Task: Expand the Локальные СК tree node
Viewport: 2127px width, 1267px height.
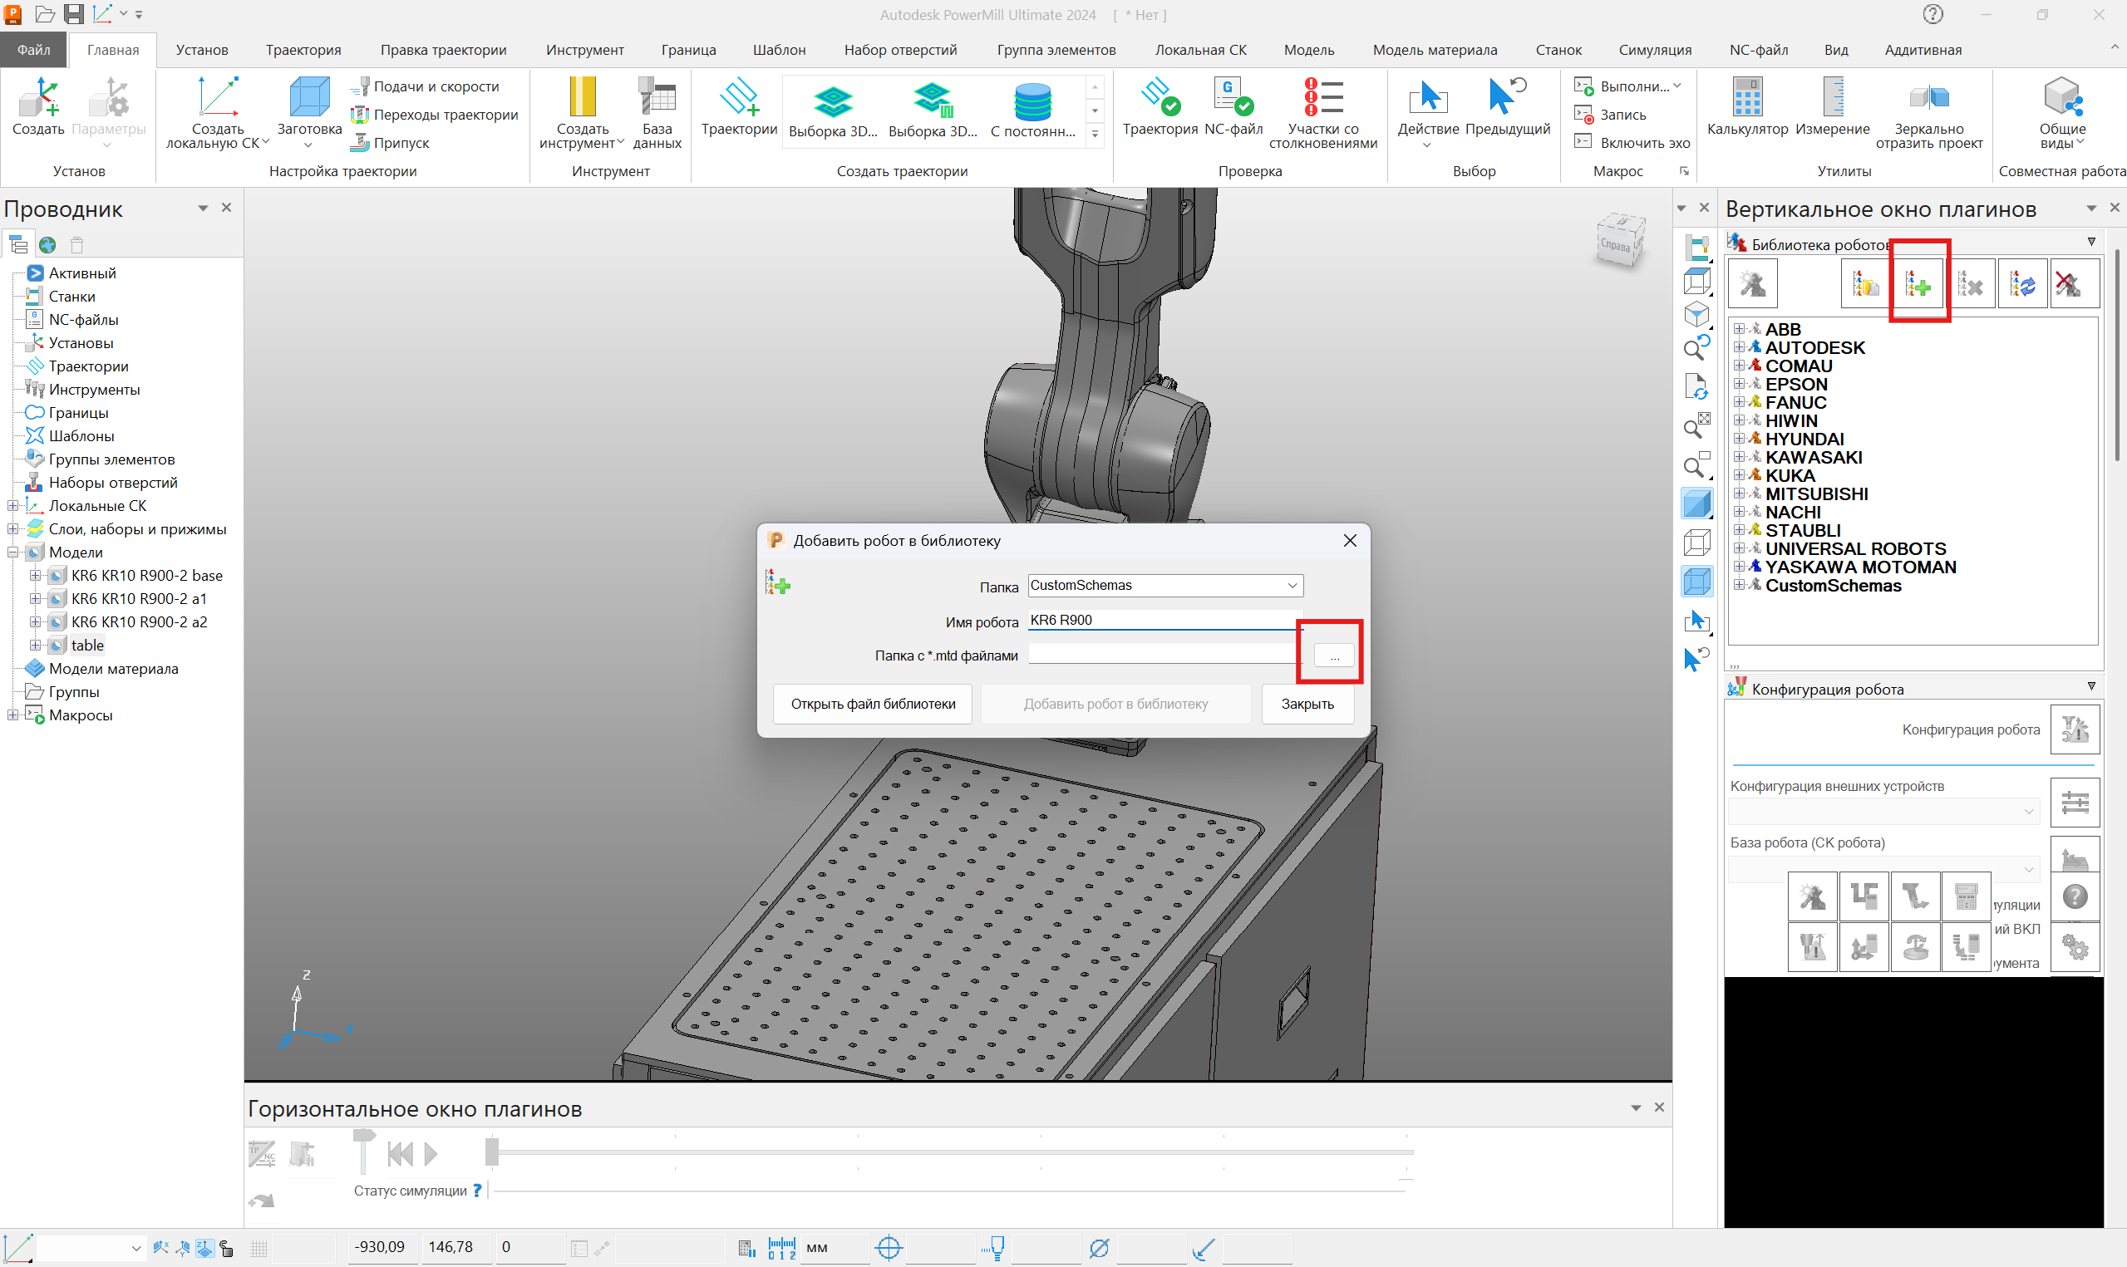Action: pyautogui.click(x=12, y=506)
